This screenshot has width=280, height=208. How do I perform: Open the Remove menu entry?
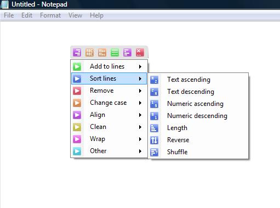tap(109, 91)
